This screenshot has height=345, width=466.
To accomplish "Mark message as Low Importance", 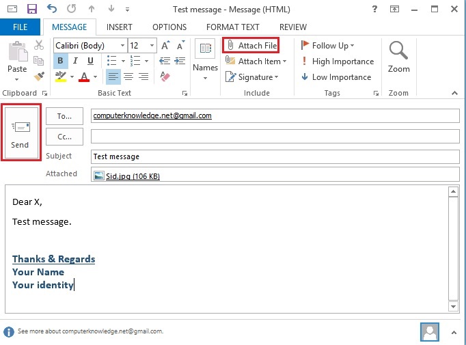I will tap(335, 77).
